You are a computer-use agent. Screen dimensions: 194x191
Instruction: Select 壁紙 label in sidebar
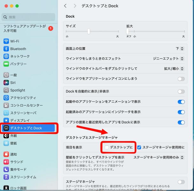click(13, 143)
